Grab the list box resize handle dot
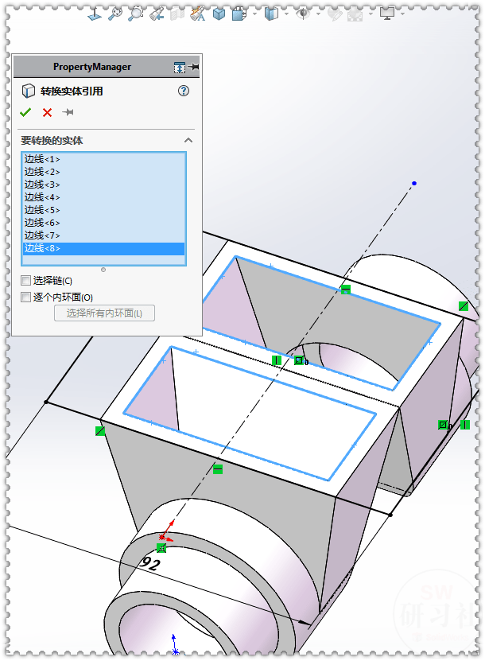The height and width of the screenshot is (661, 485). (x=103, y=270)
